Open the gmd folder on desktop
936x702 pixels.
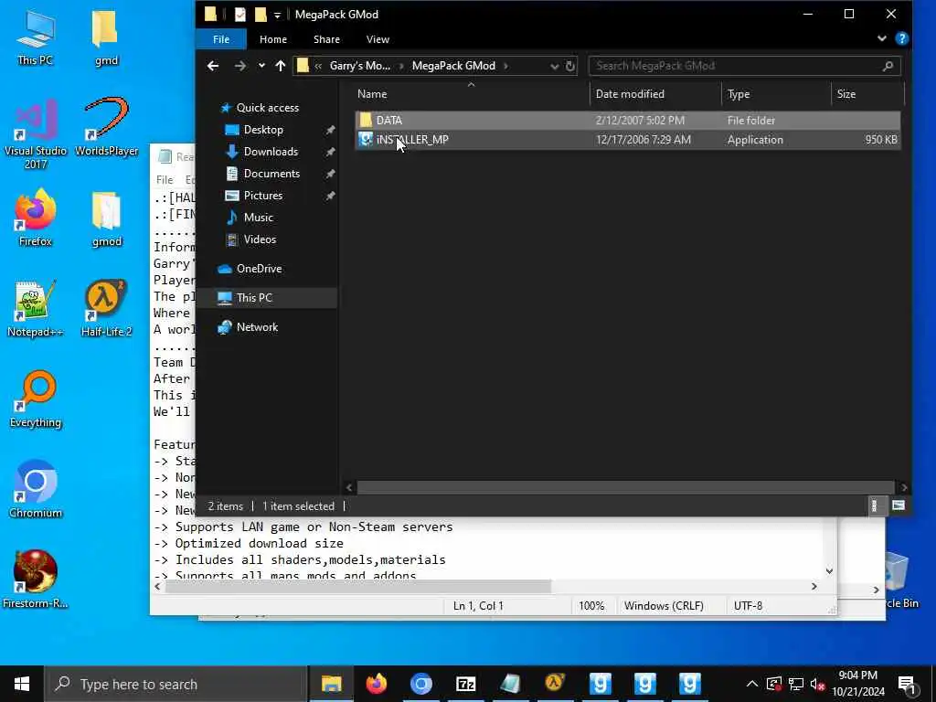pyautogui.click(x=106, y=37)
